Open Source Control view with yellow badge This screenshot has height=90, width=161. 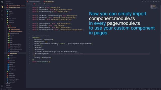pos(2,6)
